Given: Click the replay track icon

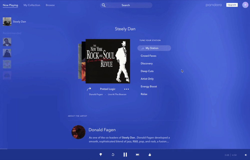Looking at the screenshot, I should click(x=113, y=155).
